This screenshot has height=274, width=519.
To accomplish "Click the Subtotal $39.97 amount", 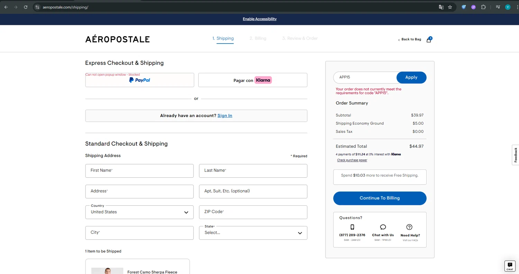I will pos(417,115).
